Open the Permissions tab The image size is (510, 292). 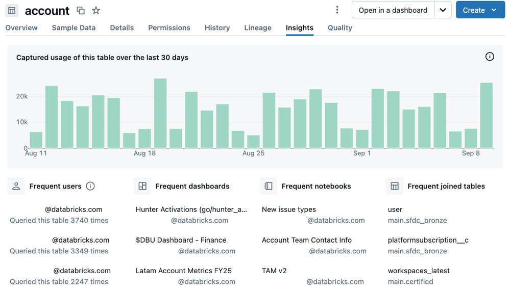pos(169,28)
